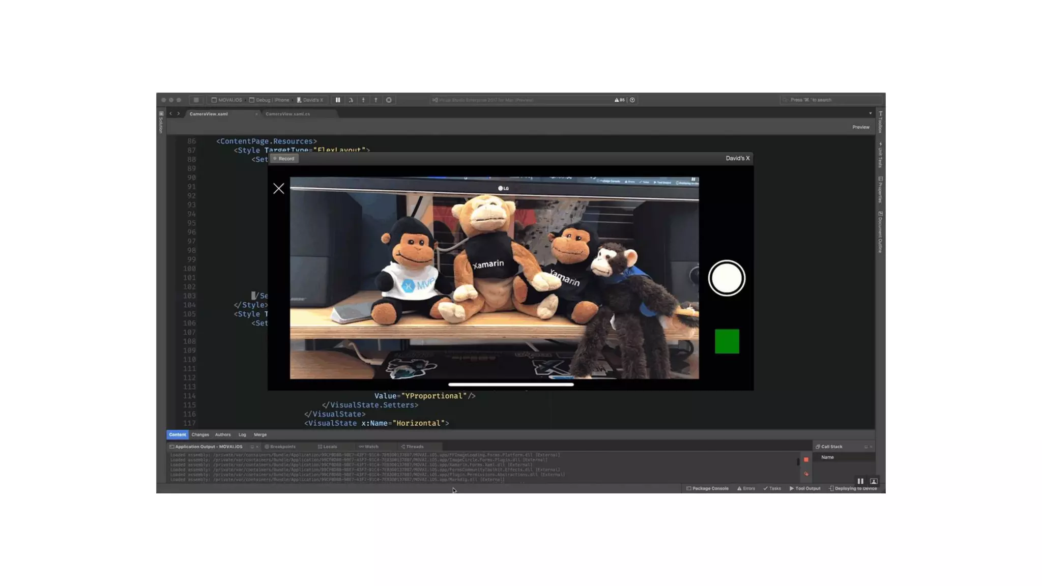Open the Errors pad in status bar
1042x586 pixels.
click(746, 488)
